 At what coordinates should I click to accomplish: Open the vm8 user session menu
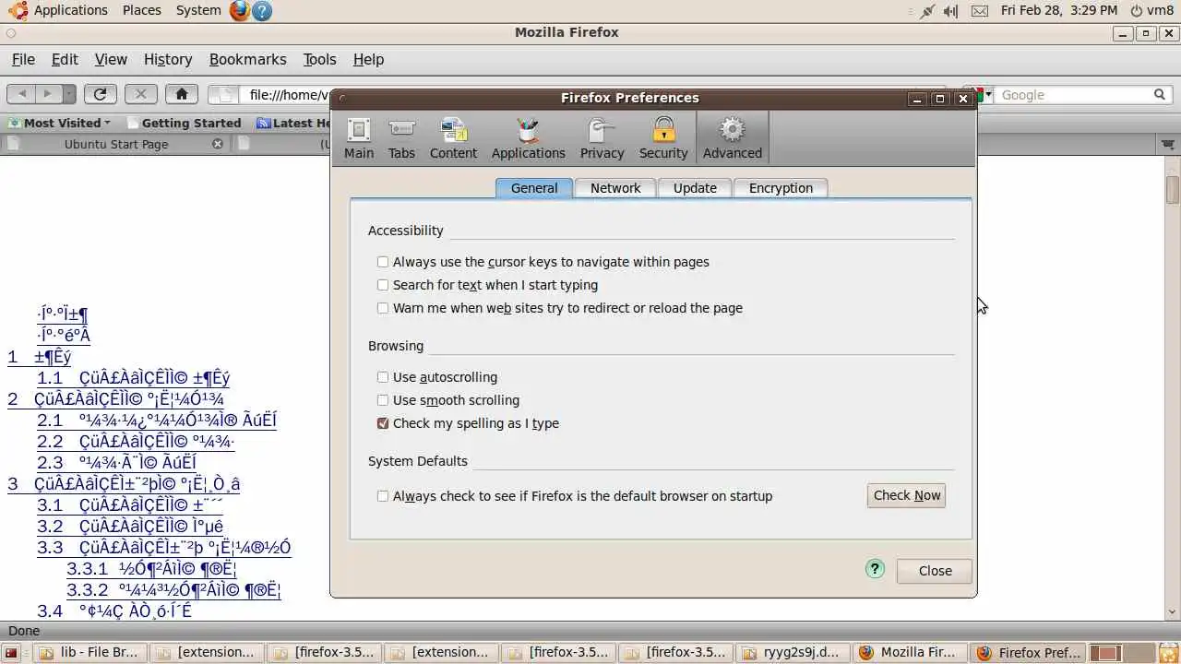point(1151,11)
